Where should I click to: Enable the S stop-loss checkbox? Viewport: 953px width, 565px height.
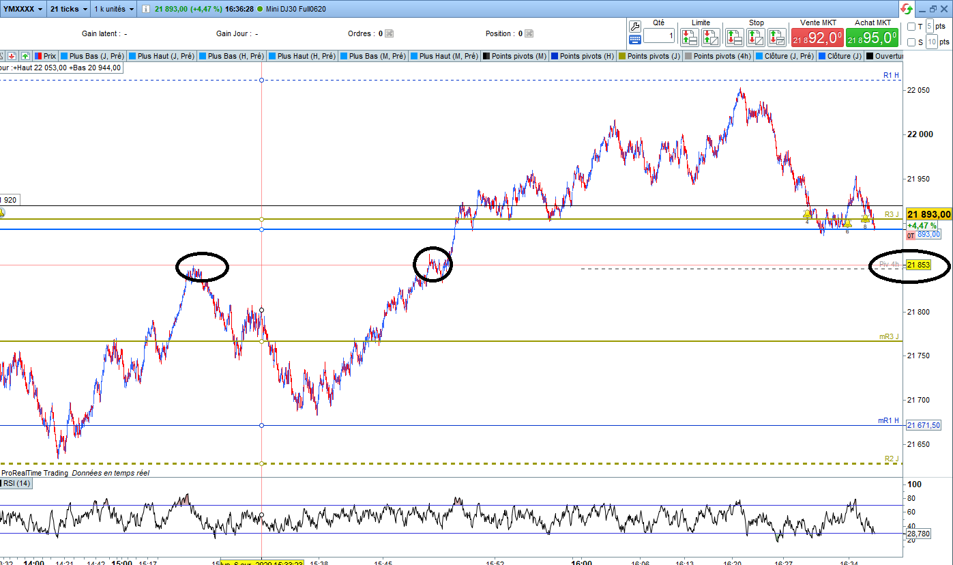(x=912, y=42)
